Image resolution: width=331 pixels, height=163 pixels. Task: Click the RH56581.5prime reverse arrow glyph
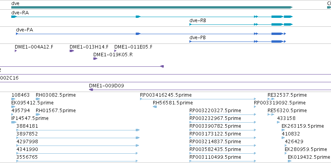coord(155,107)
